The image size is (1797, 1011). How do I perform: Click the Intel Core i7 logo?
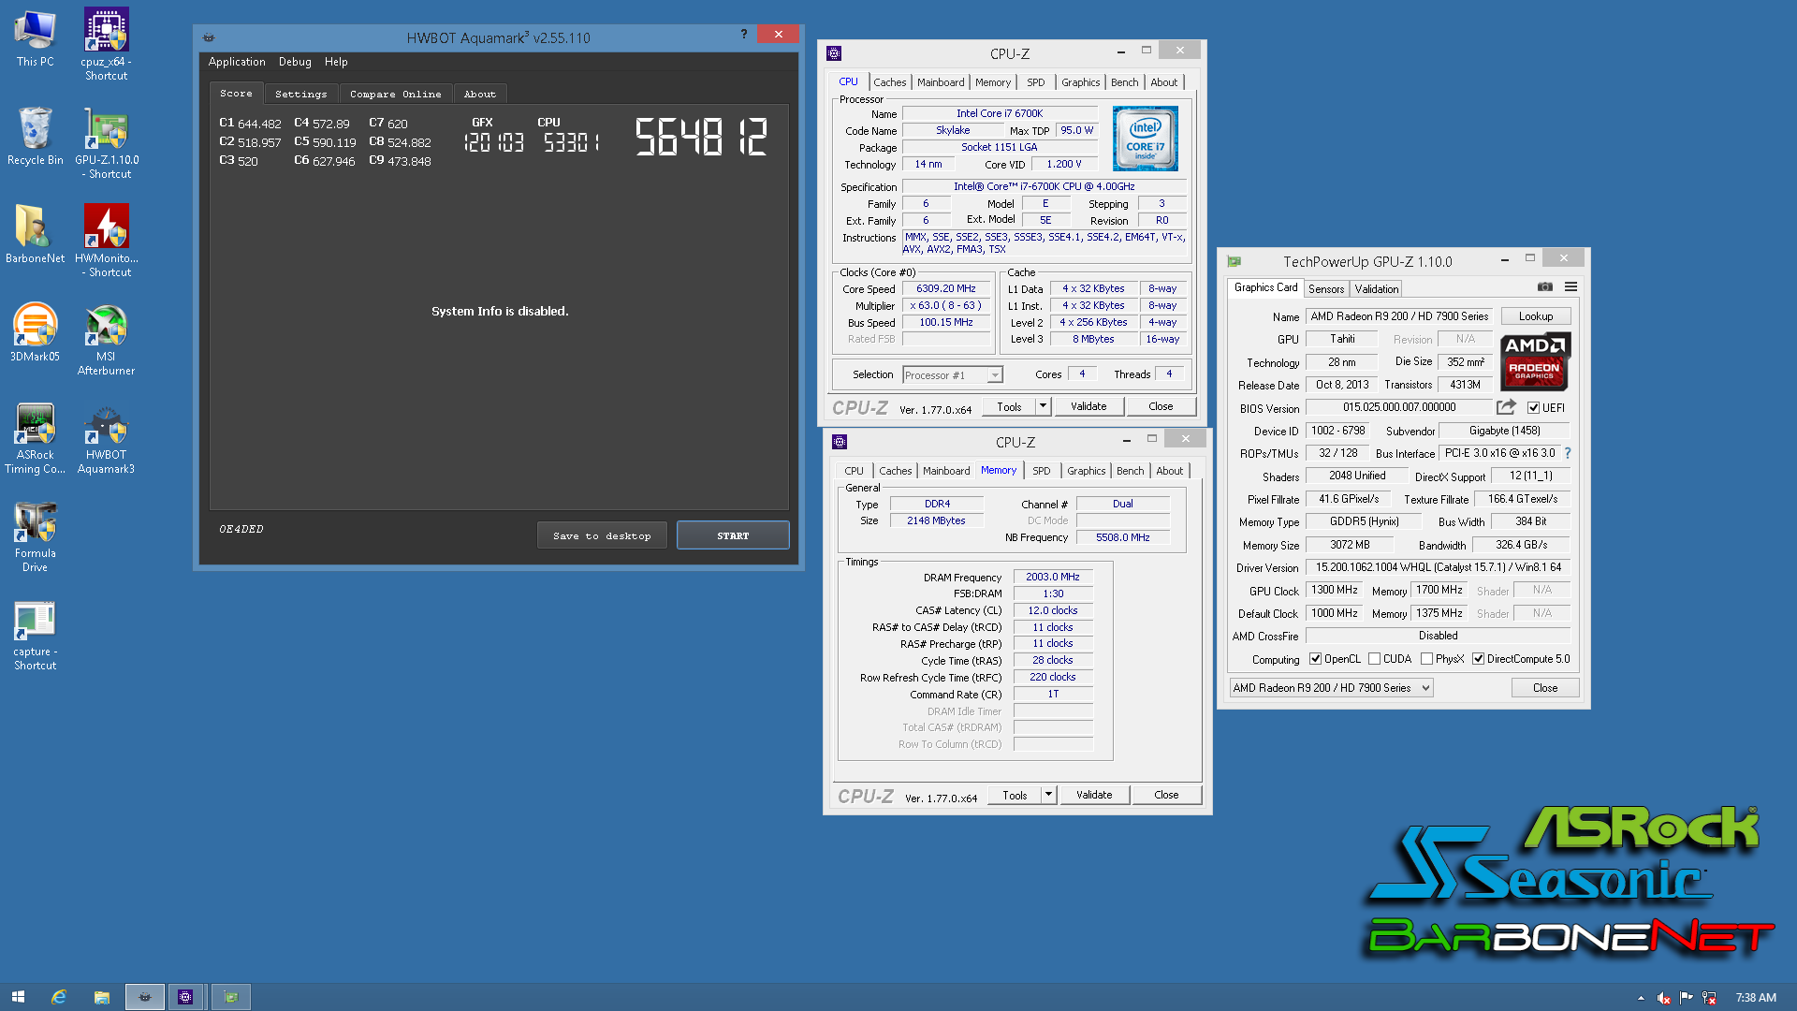tap(1146, 139)
